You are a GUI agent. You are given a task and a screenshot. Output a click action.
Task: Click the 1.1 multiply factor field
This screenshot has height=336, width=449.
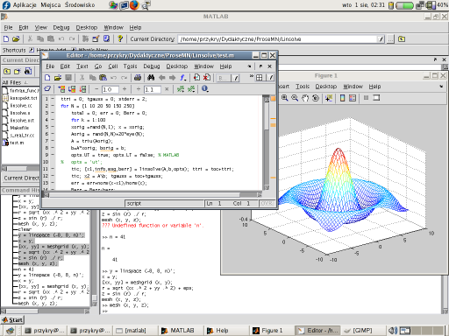(153, 89)
